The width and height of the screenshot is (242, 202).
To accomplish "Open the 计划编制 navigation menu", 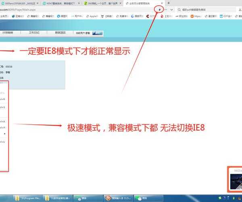I will coord(8,33).
